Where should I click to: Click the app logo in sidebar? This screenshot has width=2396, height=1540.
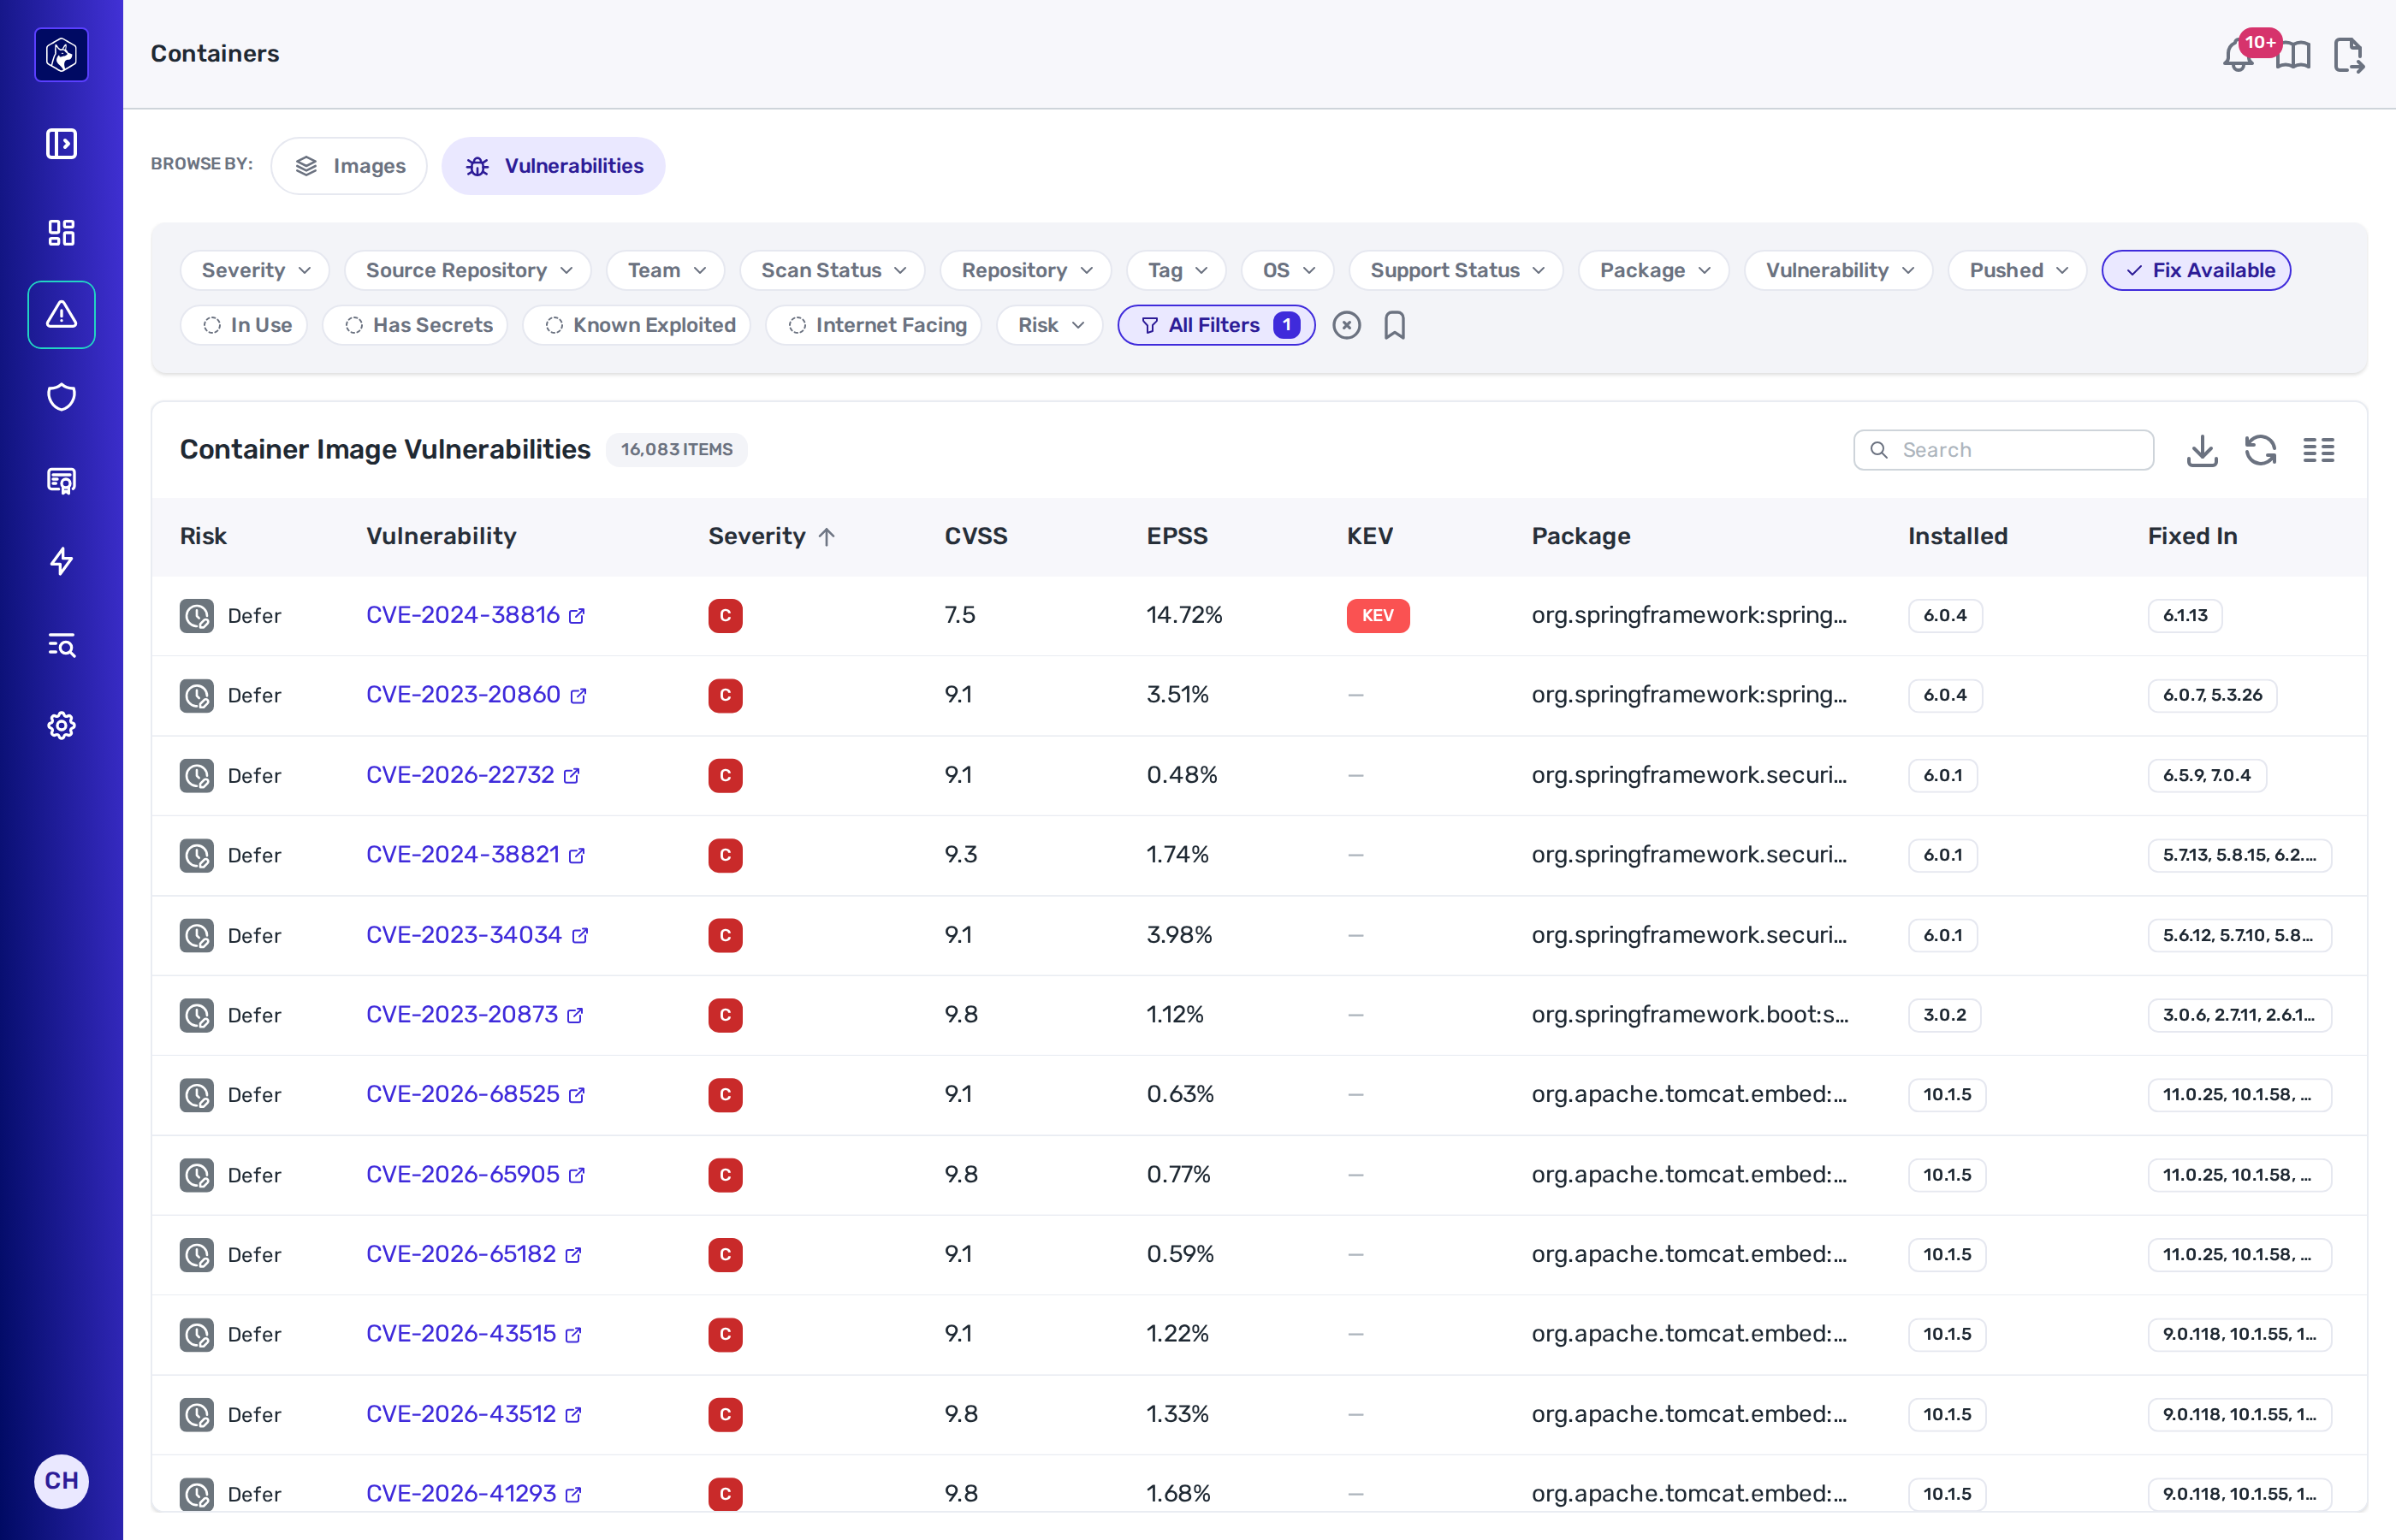tap(61, 54)
